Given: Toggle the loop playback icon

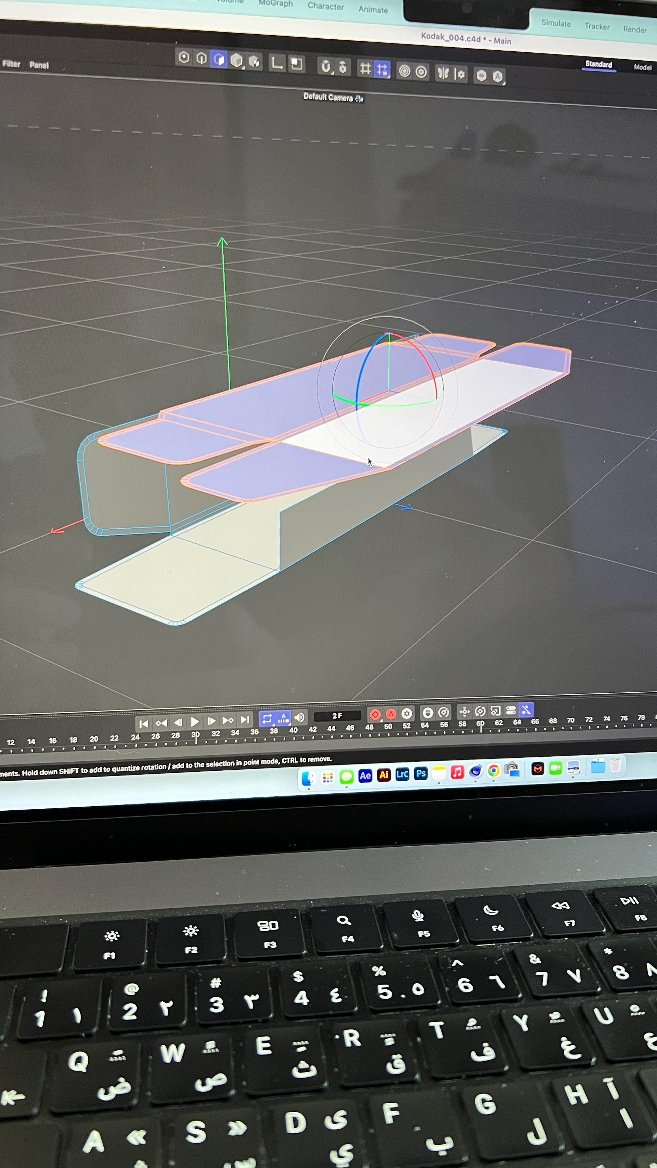Looking at the screenshot, I should pos(267,719).
